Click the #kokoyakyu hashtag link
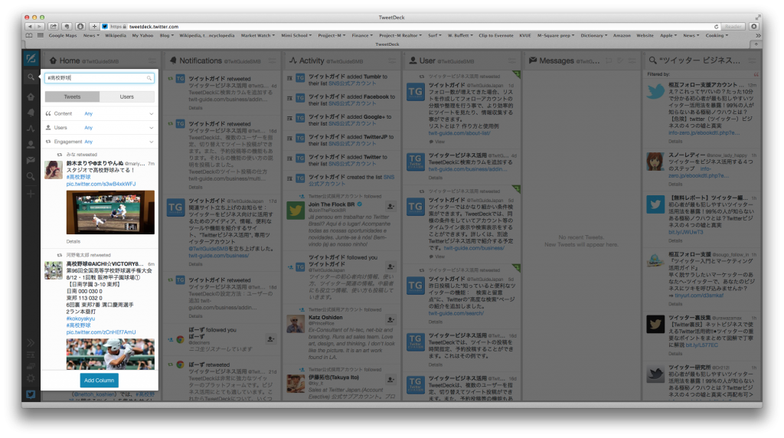Screen dimensions: 784x438 point(81,318)
